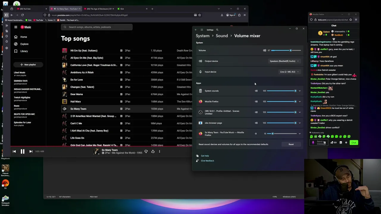Reload the page in Firefox

click(x=22, y=15)
